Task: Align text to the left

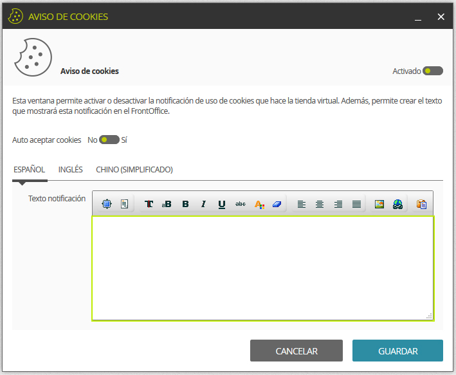Action: point(302,205)
